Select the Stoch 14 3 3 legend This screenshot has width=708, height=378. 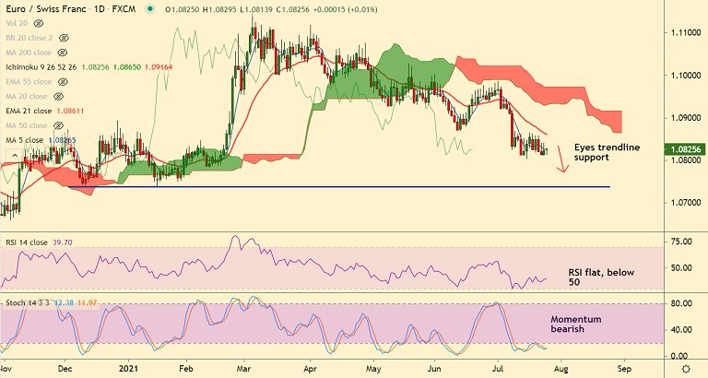click(x=27, y=302)
